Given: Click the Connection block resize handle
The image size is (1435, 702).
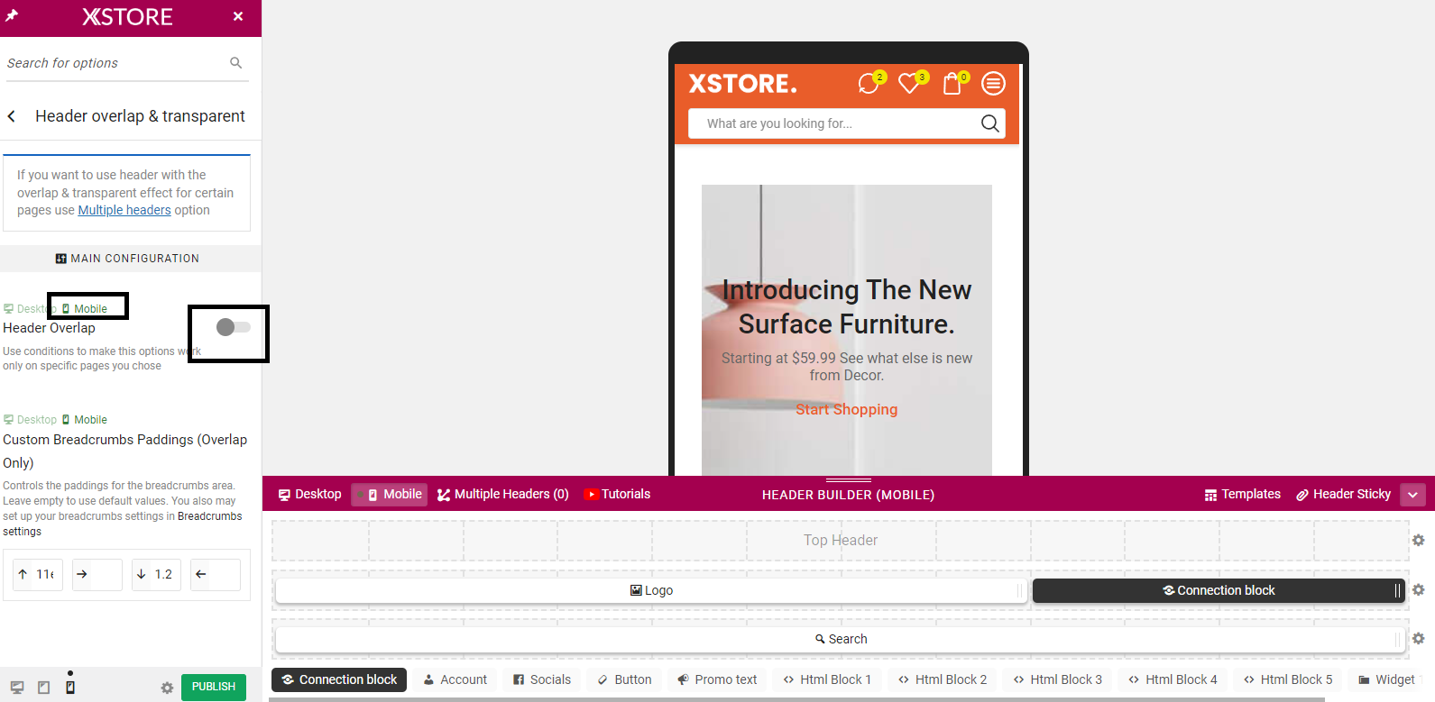Looking at the screenshot, I should point(1397,590).
